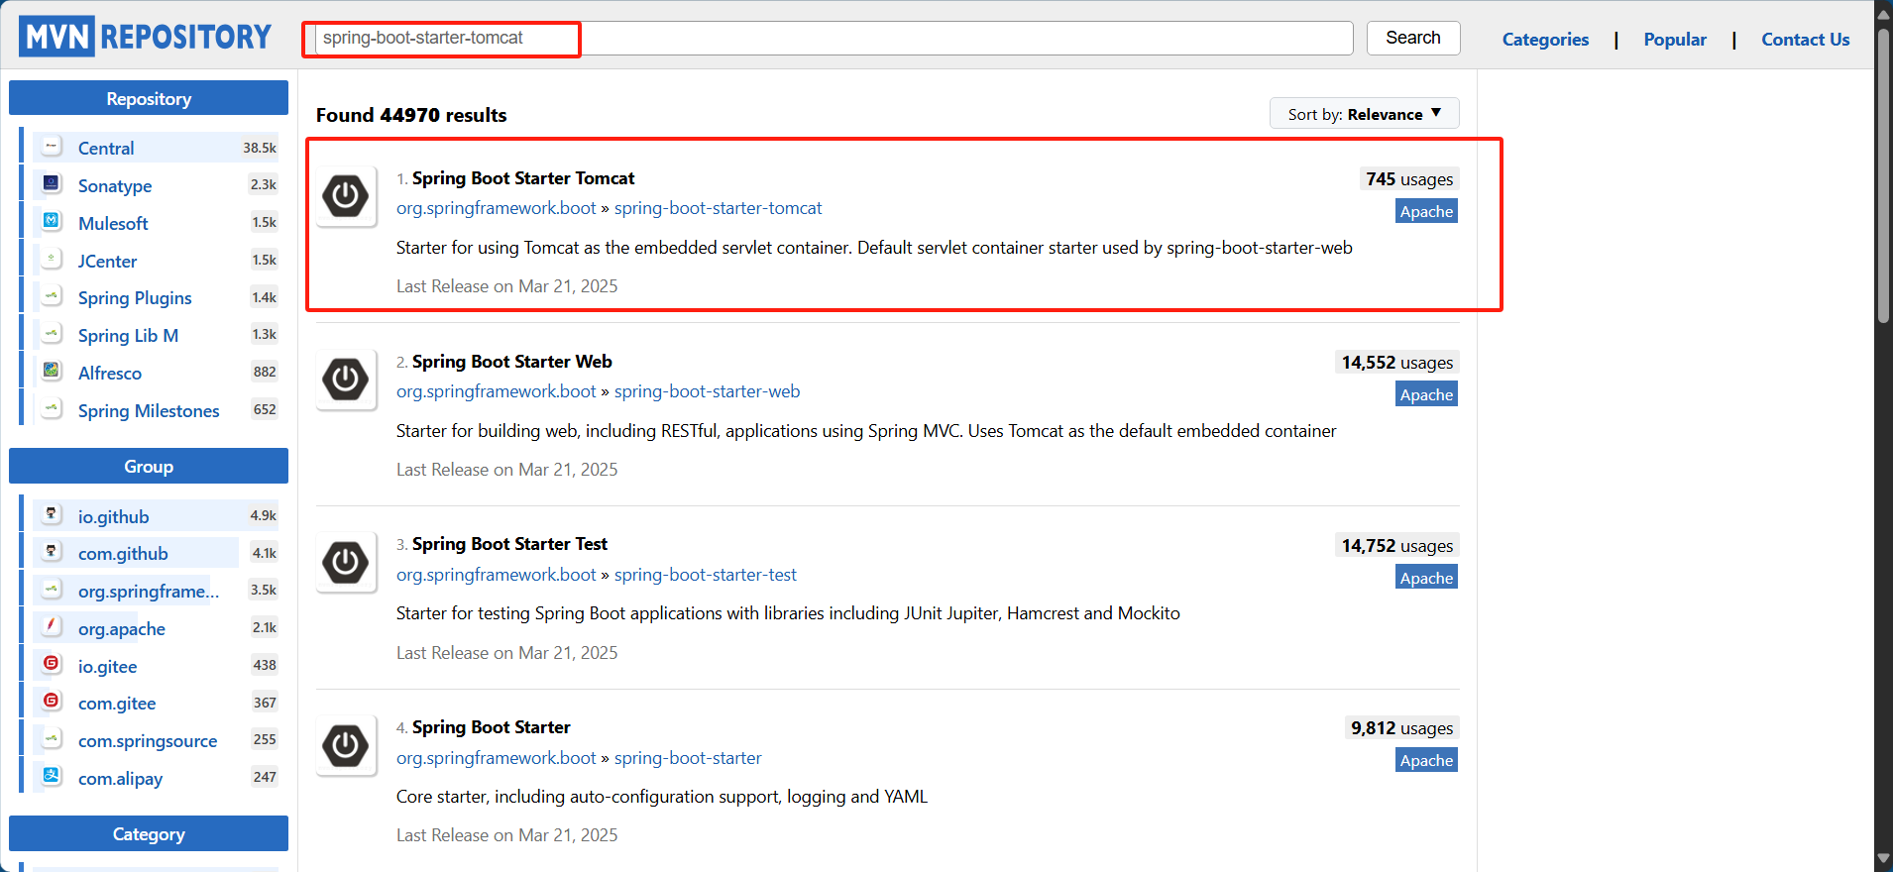1893x872 pixels.
Task: Click the Mulesoft repository icon
Action: coord(52,222)
